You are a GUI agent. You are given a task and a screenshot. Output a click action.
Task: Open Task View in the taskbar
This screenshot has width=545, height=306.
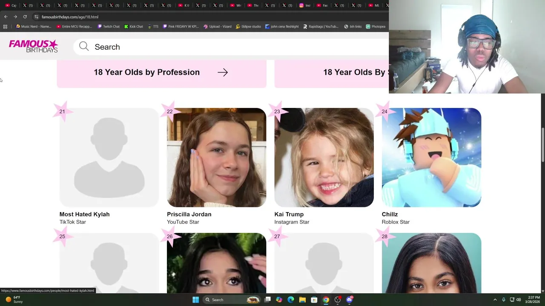click(267, 300)
